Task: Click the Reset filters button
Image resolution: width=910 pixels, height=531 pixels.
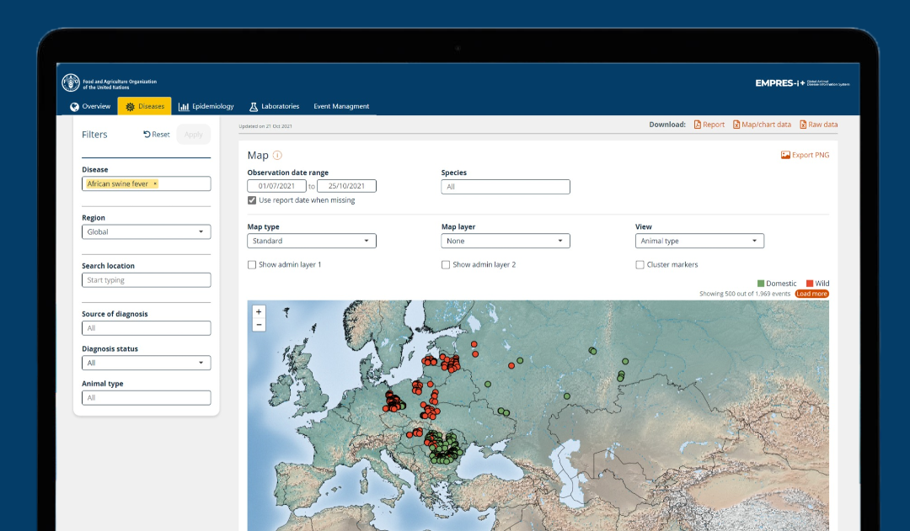Action: pos(157,135)
